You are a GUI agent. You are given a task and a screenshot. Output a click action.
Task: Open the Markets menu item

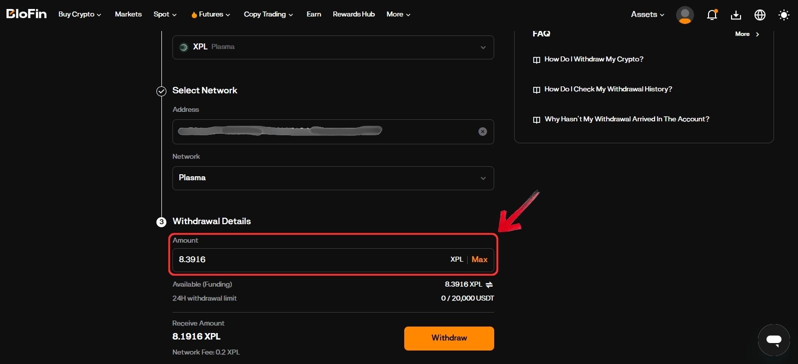128,14
